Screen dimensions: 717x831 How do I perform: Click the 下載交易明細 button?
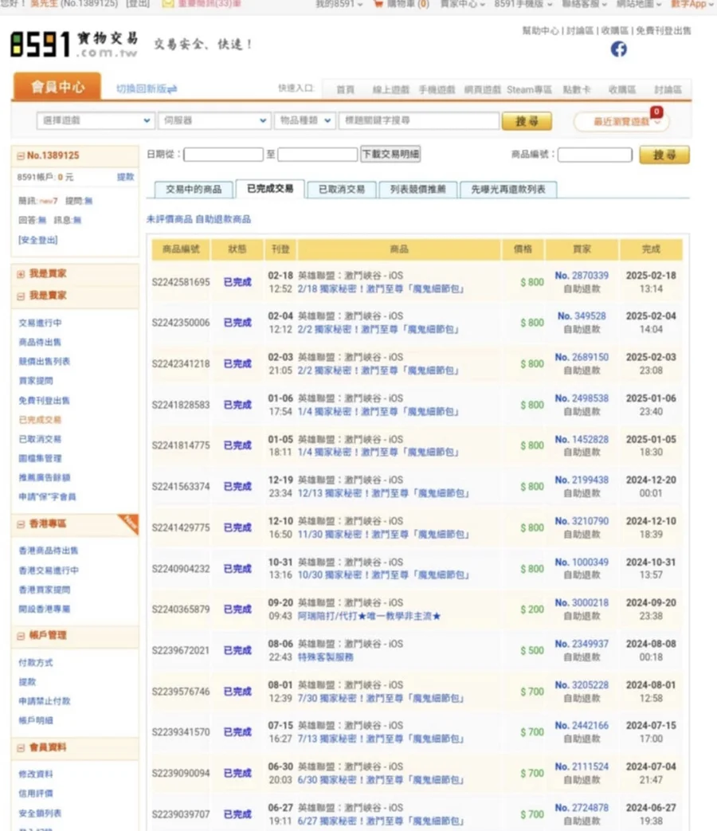point(390,154)
